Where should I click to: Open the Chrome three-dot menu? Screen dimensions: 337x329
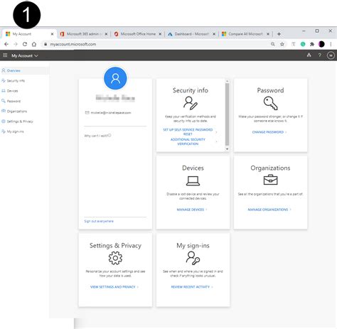tap(331, 44)
